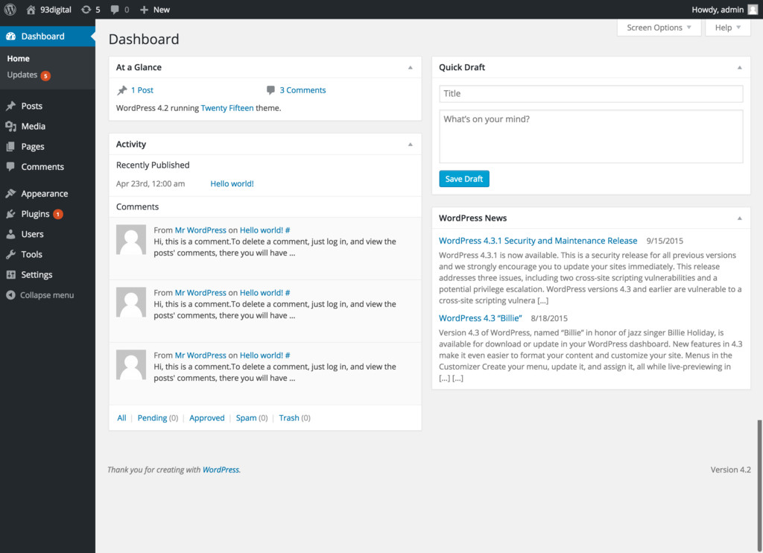Click the Save Draft button
763x553 pixels.
point(463,179)
